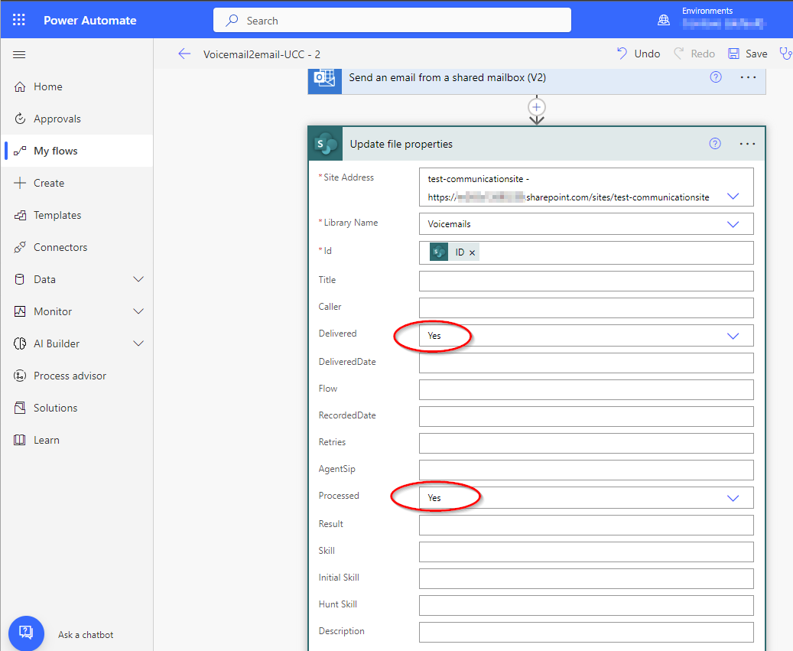This screenshot has width=793, height=651.
Task: Click the Undo arrow icon
Action: coord(622,53)
